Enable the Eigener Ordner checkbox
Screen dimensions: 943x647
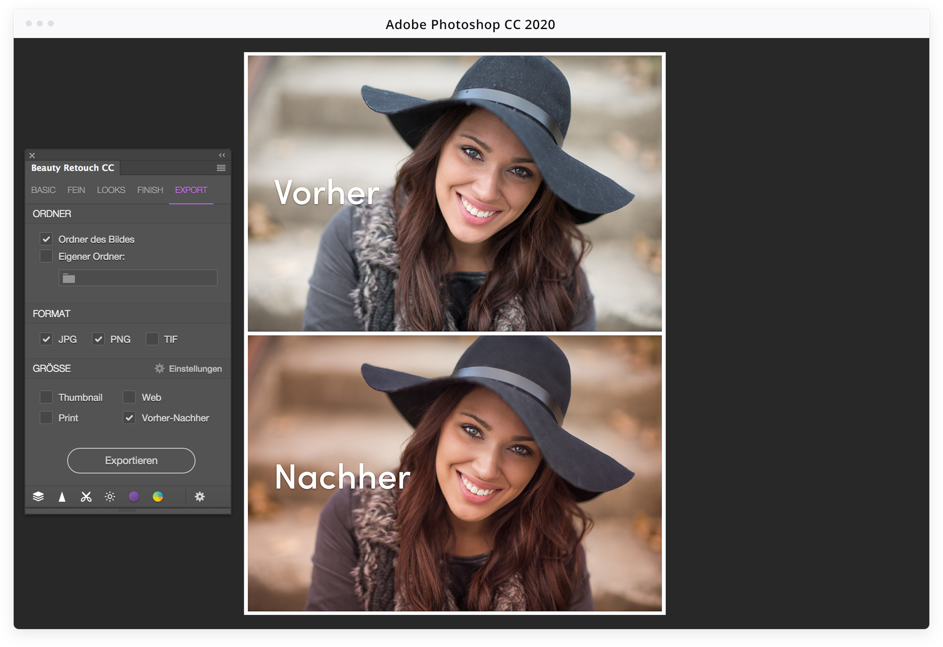tap(46, 256)
